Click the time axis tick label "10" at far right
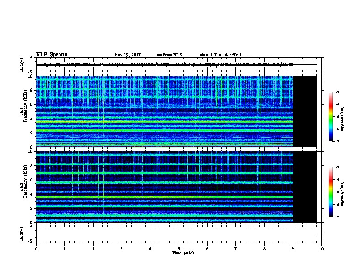The image size is (362, 279). pyautogui.click(x=321, y=249)
